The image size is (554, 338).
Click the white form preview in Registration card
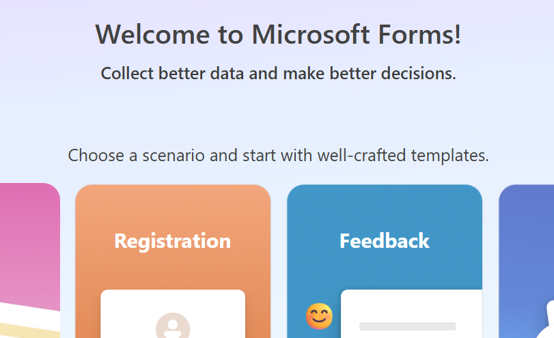172,304
